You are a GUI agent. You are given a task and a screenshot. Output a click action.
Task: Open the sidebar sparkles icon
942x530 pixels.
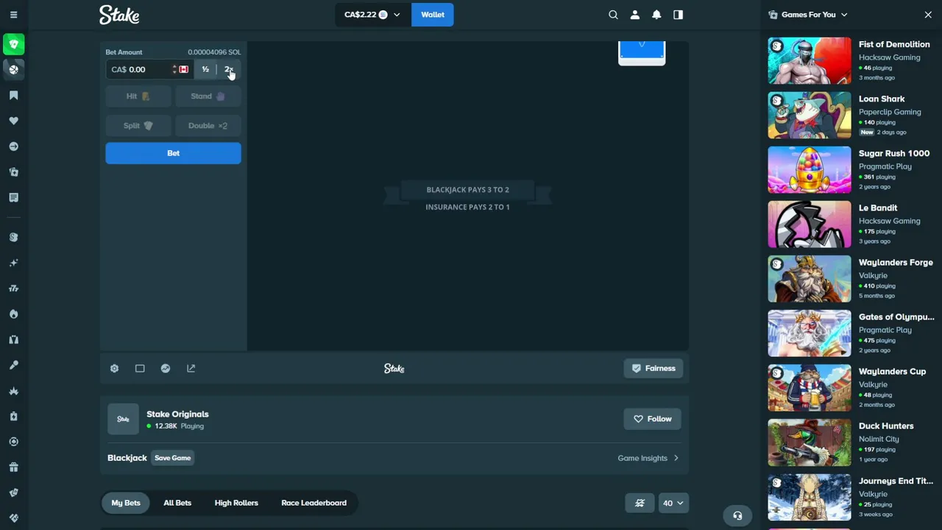(x=13, y=263)
